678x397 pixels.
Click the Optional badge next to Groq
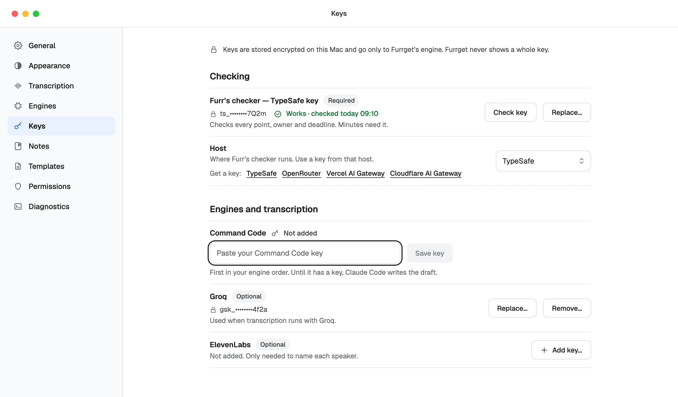(x=249, y=296)
